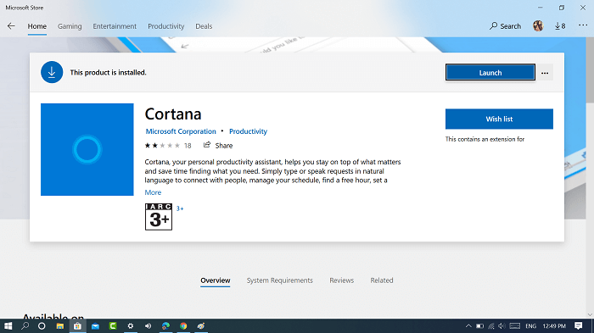Viewport: 594px width, 333px height.
Task: Select the System Requirements tab
Action: coord(280,280)
